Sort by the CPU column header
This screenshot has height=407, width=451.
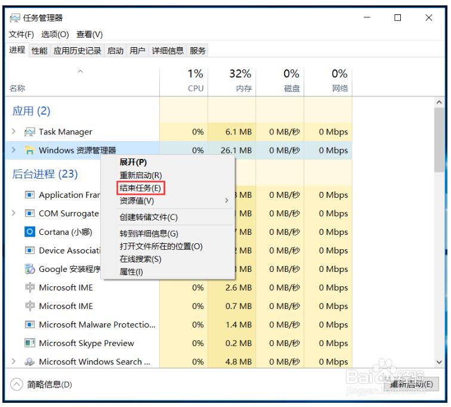point(184,81)
